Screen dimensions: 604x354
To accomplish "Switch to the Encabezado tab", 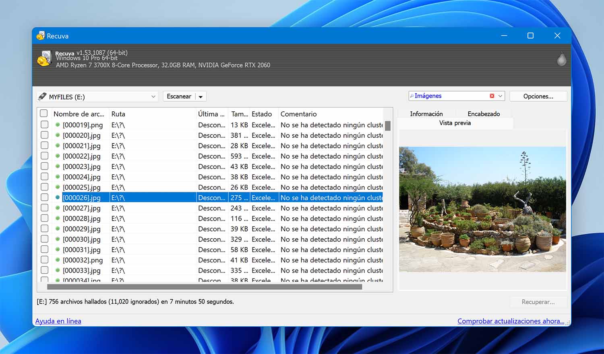I will pyautogui.click(x=484, y=114).
